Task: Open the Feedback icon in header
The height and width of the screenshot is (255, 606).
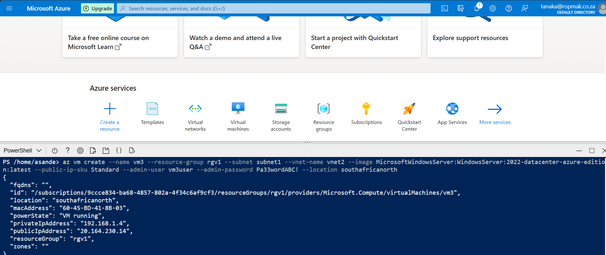Action: tap(525, 8)
